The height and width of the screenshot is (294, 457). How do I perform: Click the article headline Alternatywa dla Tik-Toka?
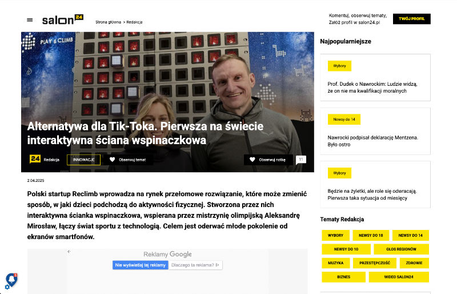coord(145,133)
